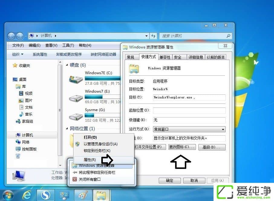Click 取消 in properties dialog
274x201 pixels.
[194, 180]
